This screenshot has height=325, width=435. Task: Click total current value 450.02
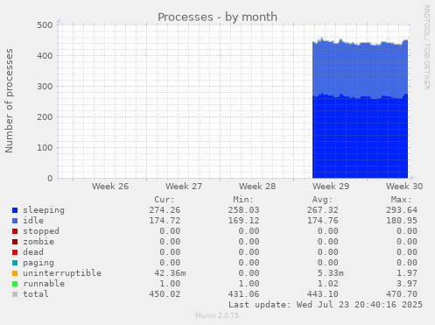pos(165,294)
